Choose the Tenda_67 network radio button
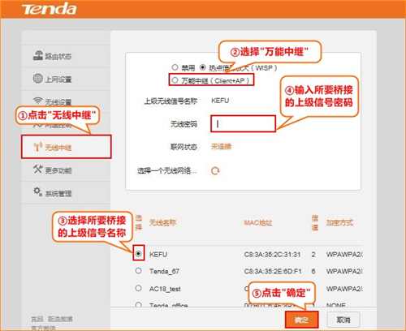 (x=139, y=271)
